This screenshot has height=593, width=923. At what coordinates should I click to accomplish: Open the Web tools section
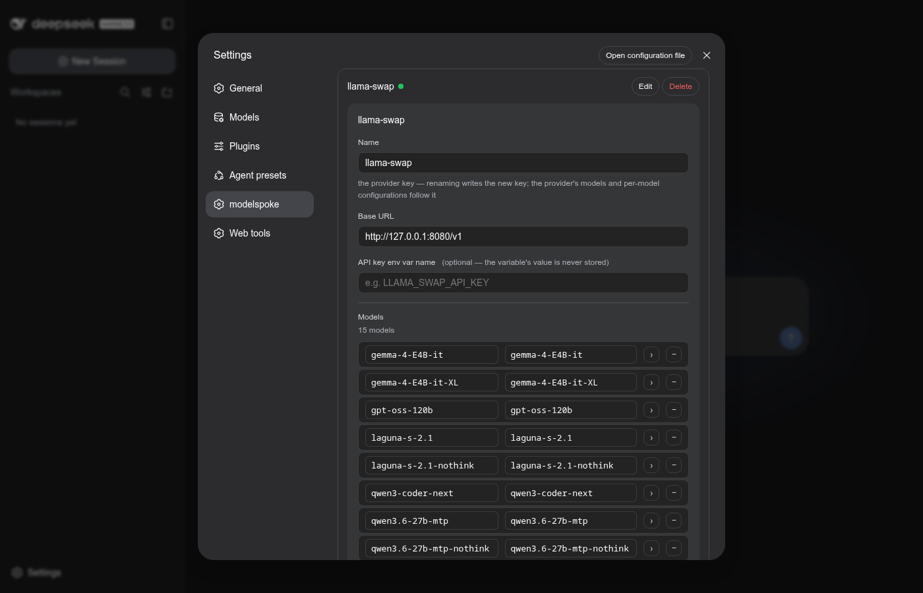[260, 233]
